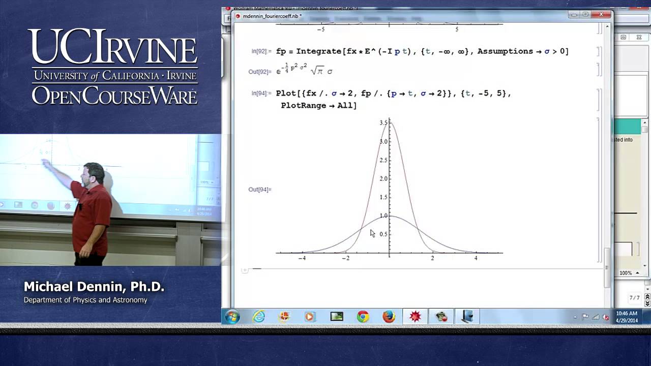Check network signal status in tray
651x366 pixels.
pos(596,317)
